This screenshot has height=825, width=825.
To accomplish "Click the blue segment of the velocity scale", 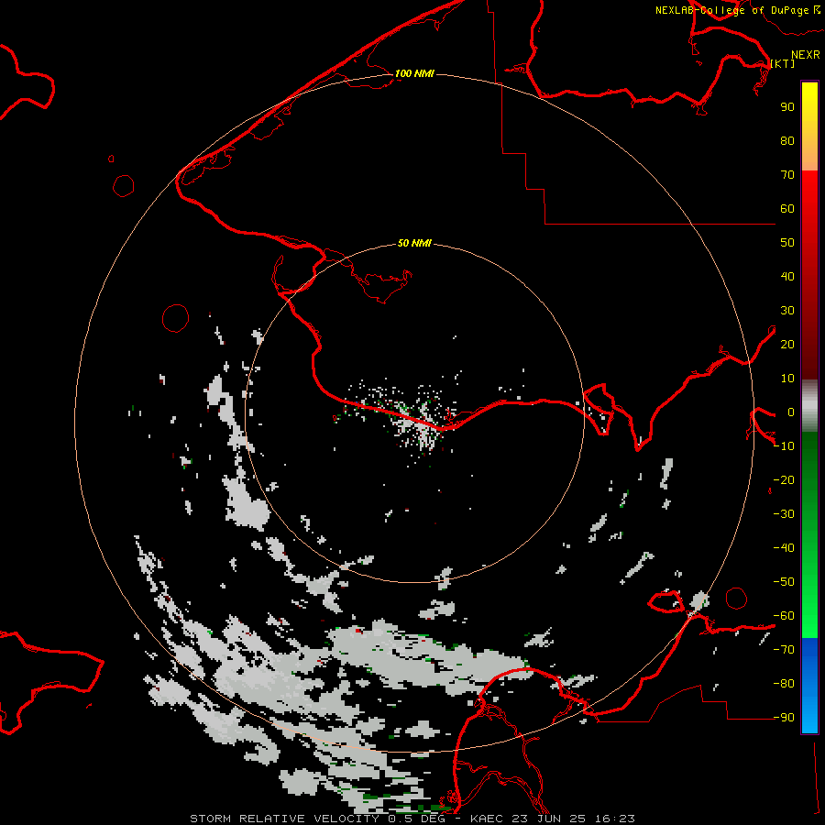I will point(809,684).
